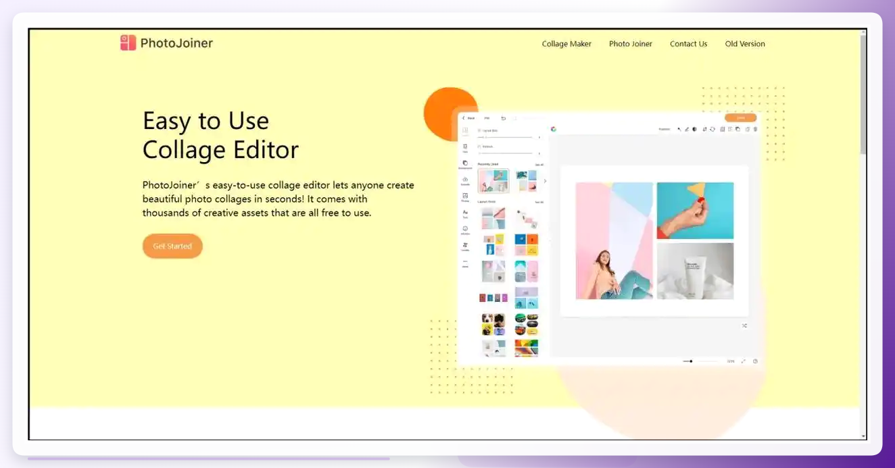Image resolution: width=895 pixels, height=468 pixels.
Task: Select the dog photos layout thumbnail
Action: [x=493, y=325]
